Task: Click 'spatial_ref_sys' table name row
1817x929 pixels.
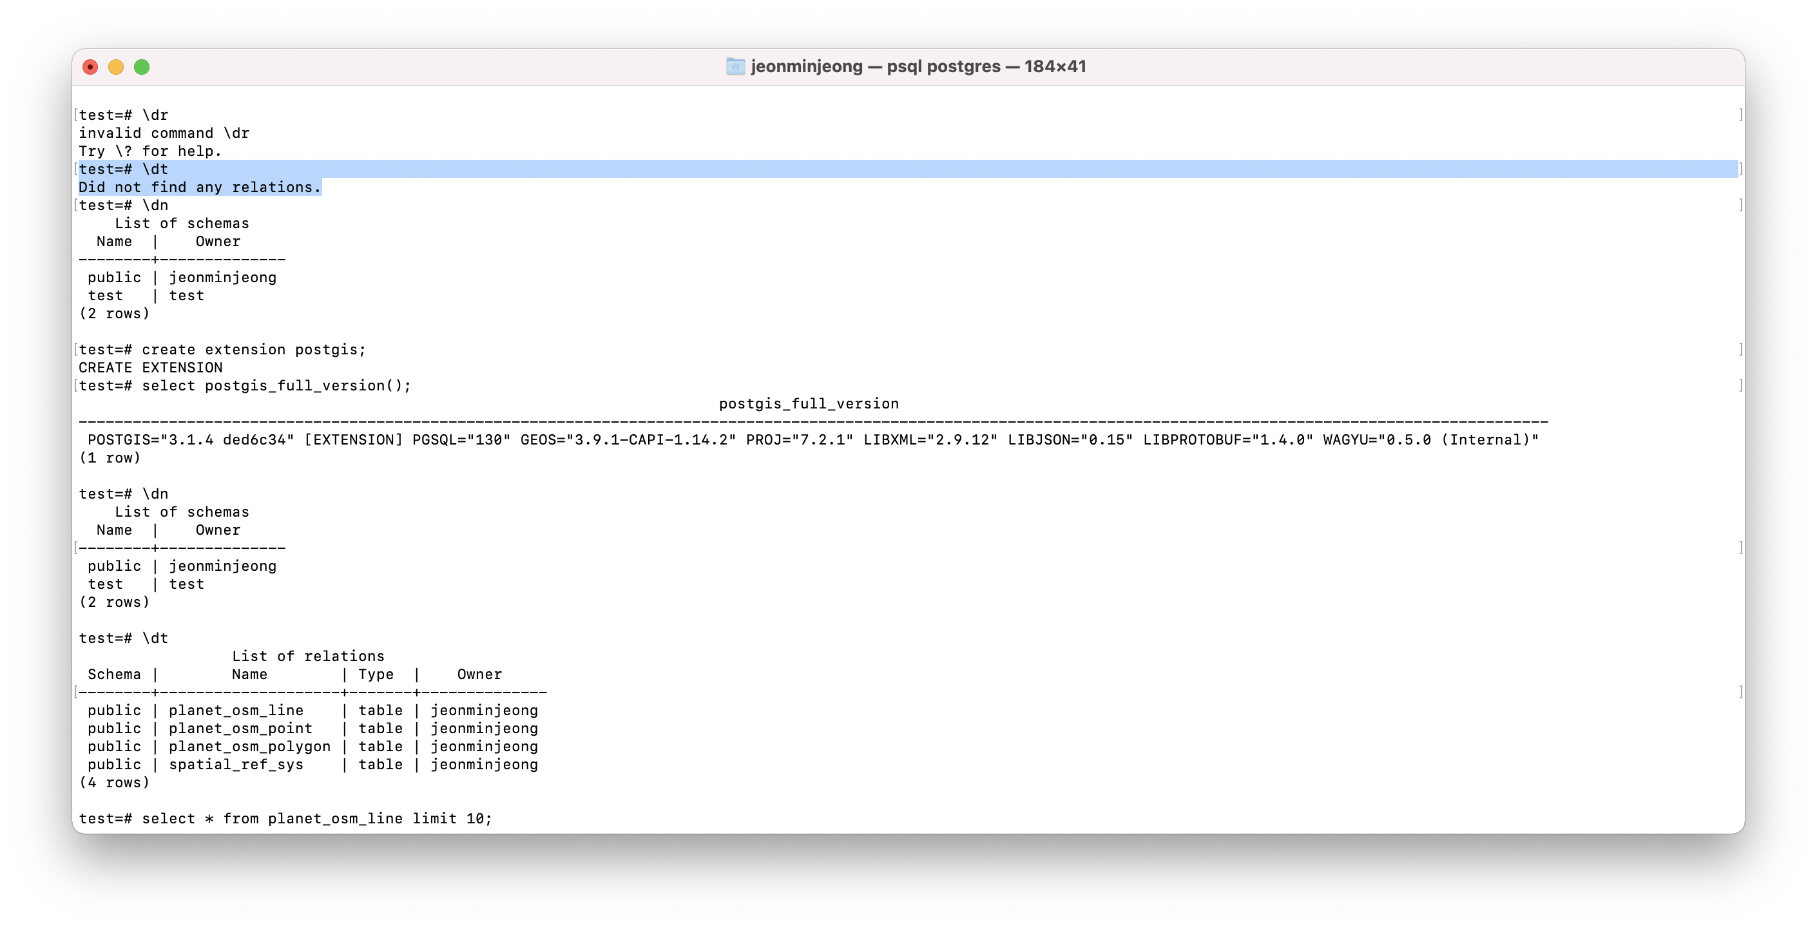Action: pos(236,765)
